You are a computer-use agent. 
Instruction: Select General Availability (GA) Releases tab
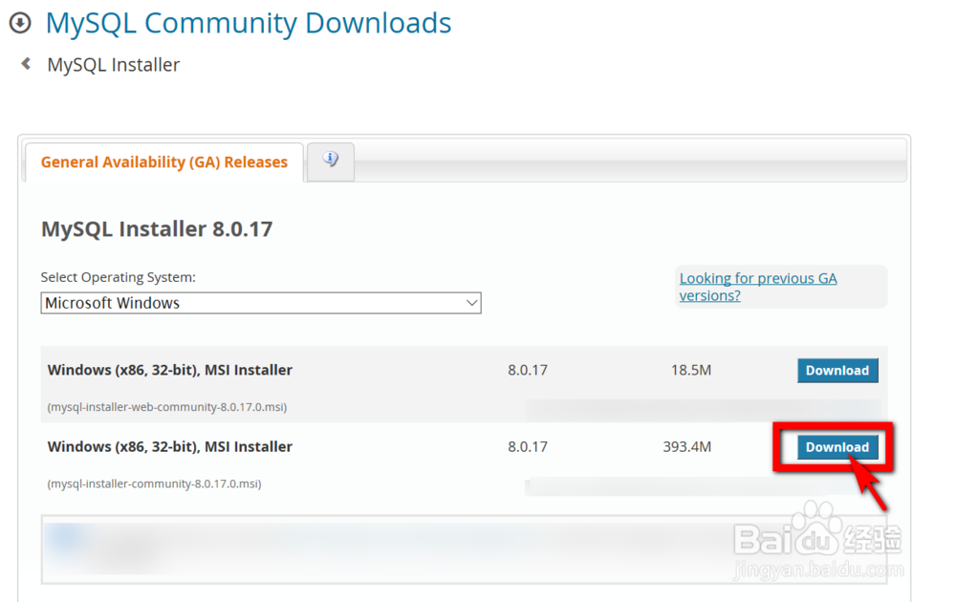pyautogui.click(x=164, y=162)
